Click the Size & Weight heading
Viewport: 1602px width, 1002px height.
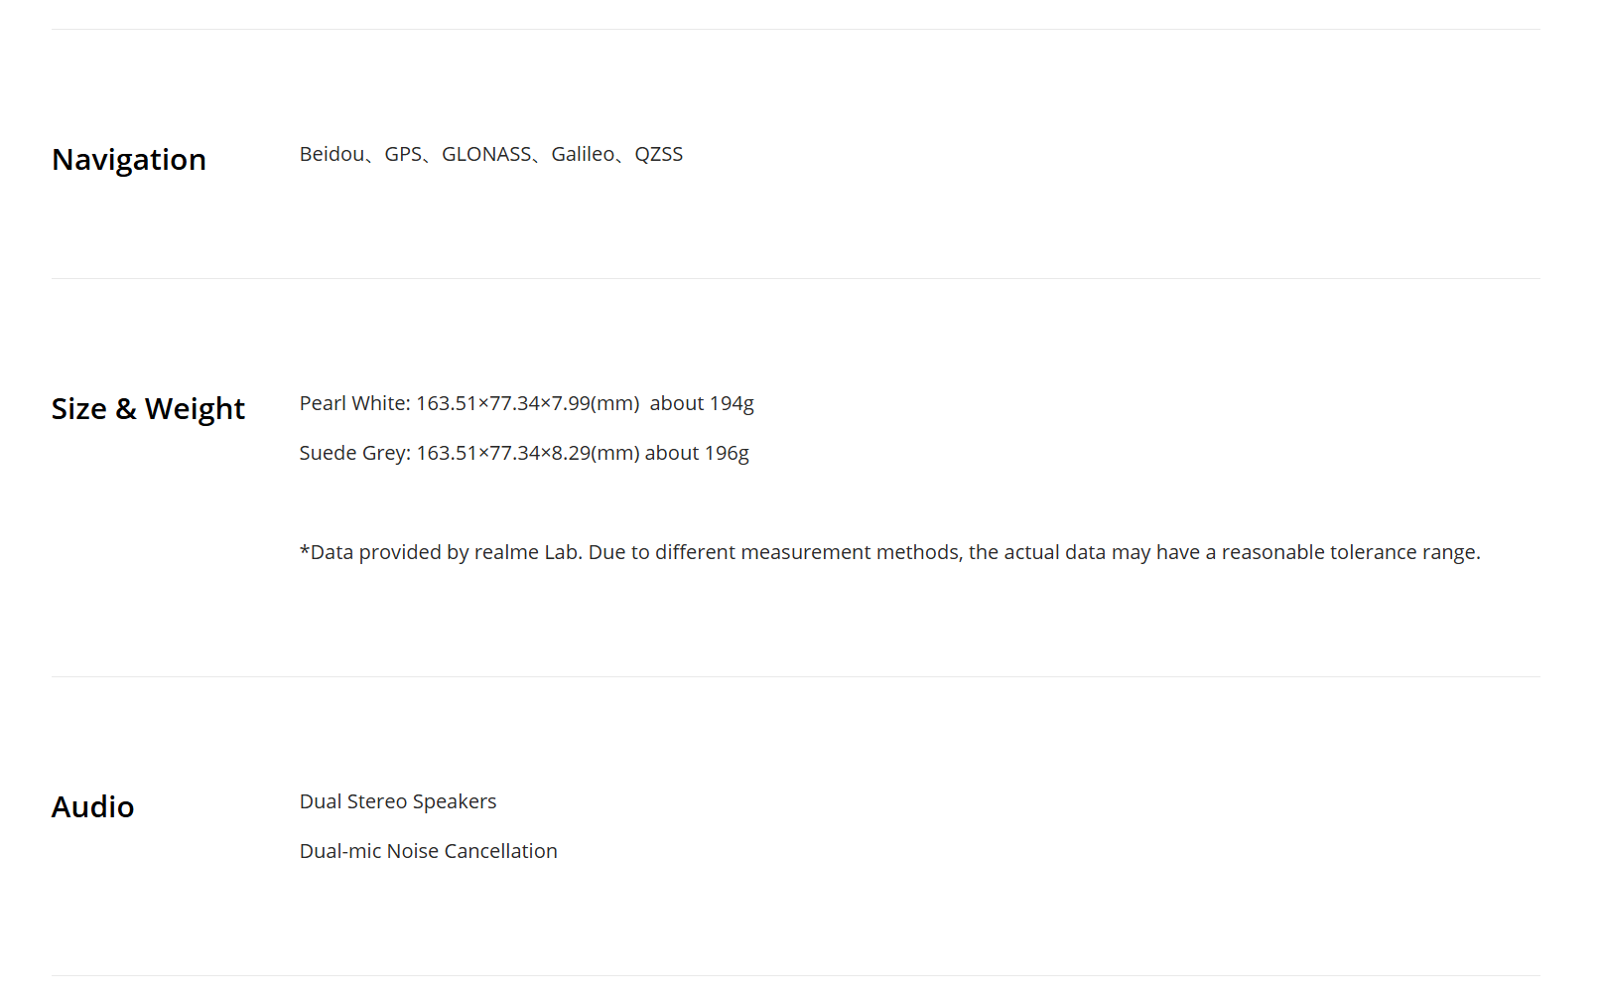tap(148, 409)
